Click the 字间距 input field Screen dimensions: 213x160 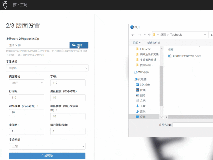click(27, 131)
